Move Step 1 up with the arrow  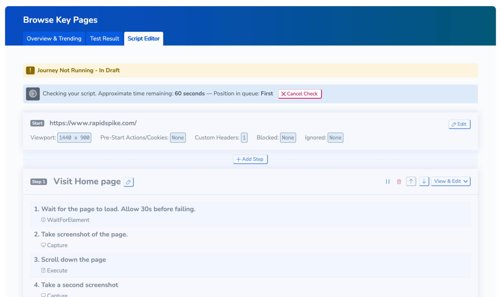(x=411, y=181)
